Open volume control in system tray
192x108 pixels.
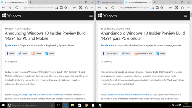coord(176,105)
